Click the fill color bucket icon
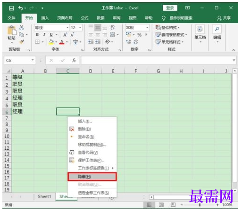Viewport: 242px width, 211px height. click(51, 42)
